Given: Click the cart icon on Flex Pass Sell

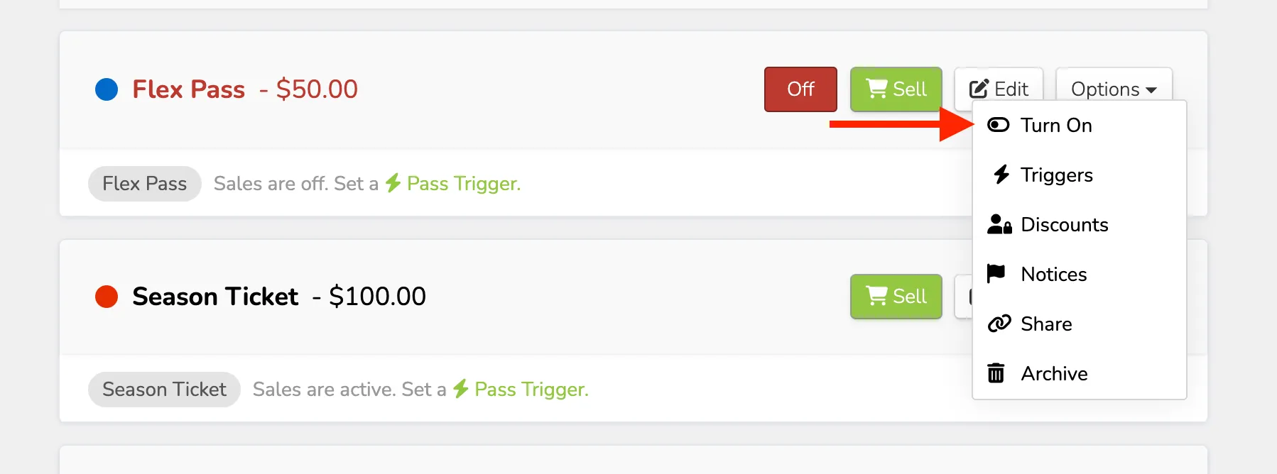Looking at the screenshot, I should point(876,89).
